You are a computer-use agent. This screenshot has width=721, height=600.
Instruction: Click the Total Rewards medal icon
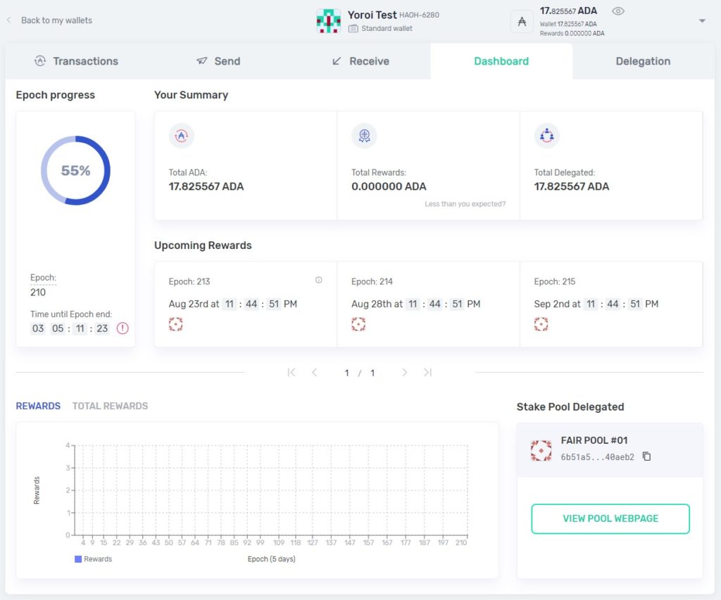coord(364,136)
